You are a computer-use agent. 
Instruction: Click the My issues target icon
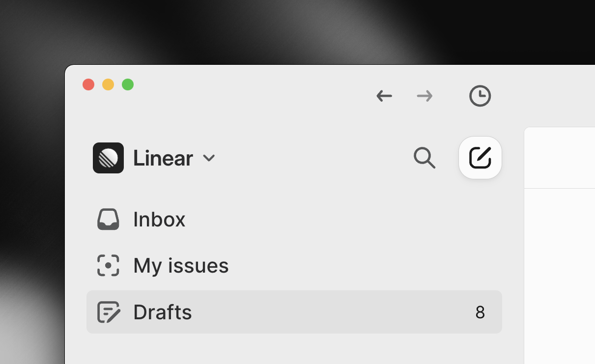108,266
